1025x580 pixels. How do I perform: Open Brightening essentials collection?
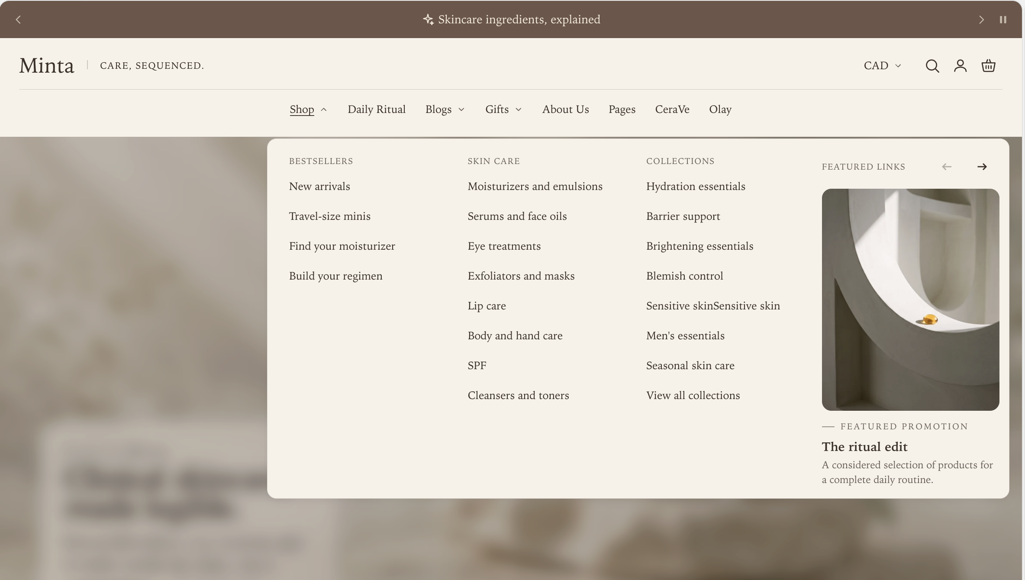(x=700, y=246)
